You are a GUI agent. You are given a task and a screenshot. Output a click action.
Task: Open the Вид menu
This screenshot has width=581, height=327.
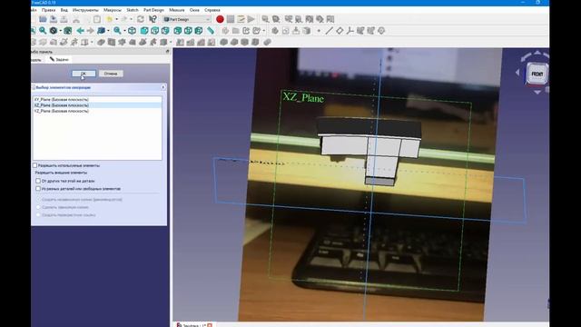[x=64, y=10]
